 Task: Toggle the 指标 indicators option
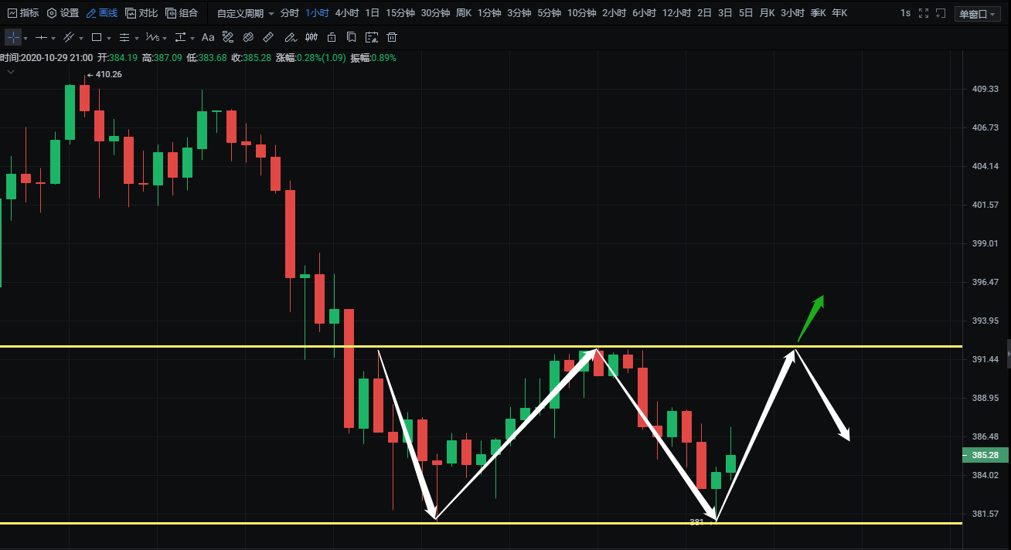(x=22, y=13)
